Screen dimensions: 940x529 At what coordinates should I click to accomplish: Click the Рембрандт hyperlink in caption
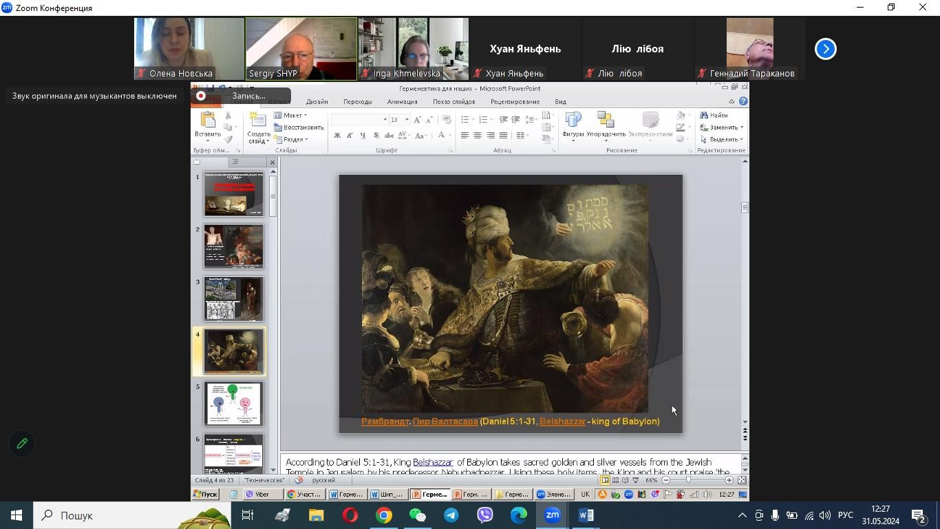385,422
